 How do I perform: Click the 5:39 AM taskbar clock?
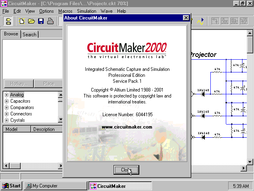coord(241,186)
